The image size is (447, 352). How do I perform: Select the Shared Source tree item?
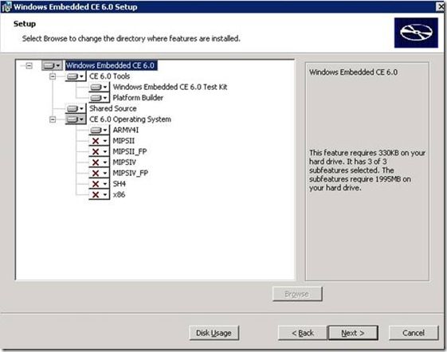(x=113, y=108)
